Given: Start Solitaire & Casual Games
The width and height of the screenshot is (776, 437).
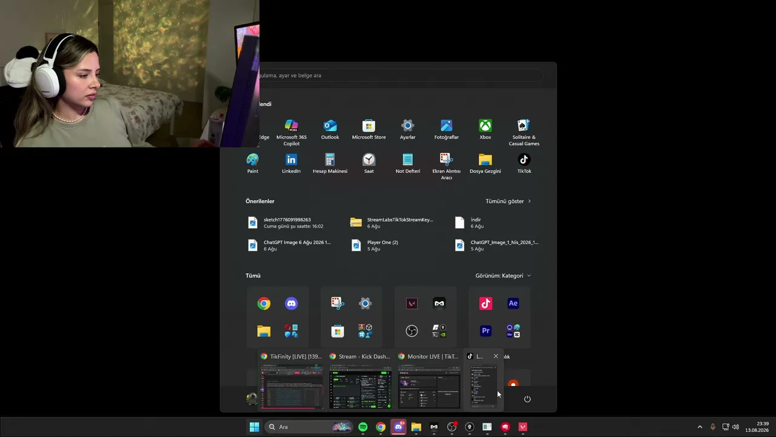Looking at the screenshot, I should 524,132.
